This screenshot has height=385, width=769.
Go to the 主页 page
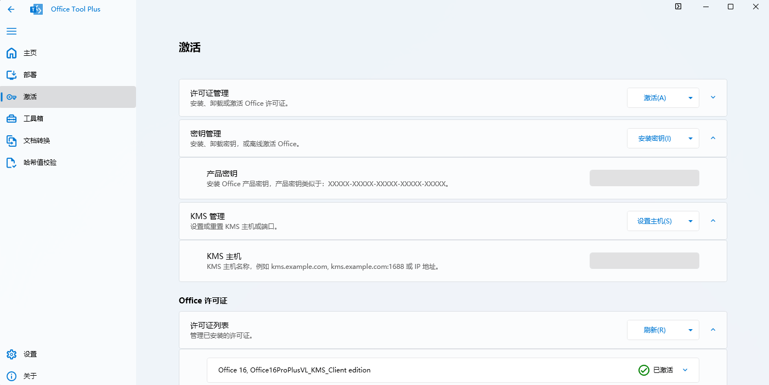coord(68,53)
